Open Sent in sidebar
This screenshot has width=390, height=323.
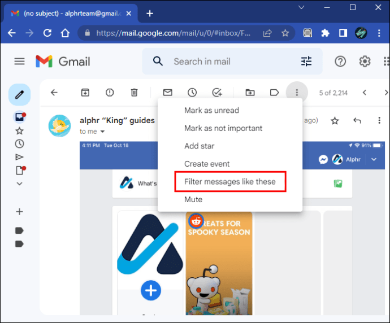(x=19, y=157)
